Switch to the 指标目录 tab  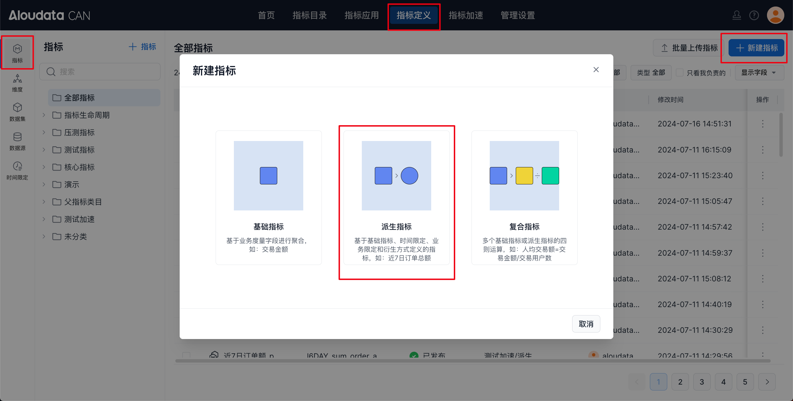(309, 15)
